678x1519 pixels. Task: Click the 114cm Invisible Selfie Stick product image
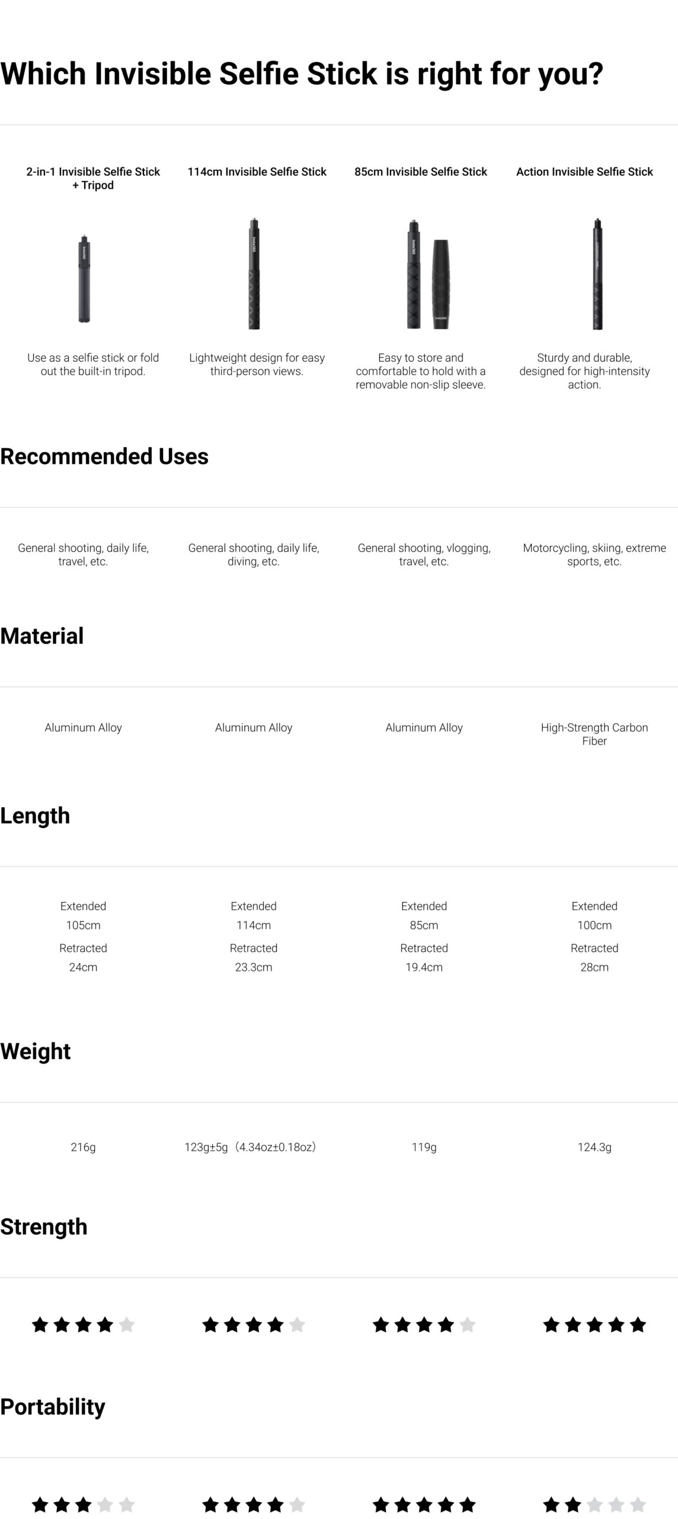[254, 274]
